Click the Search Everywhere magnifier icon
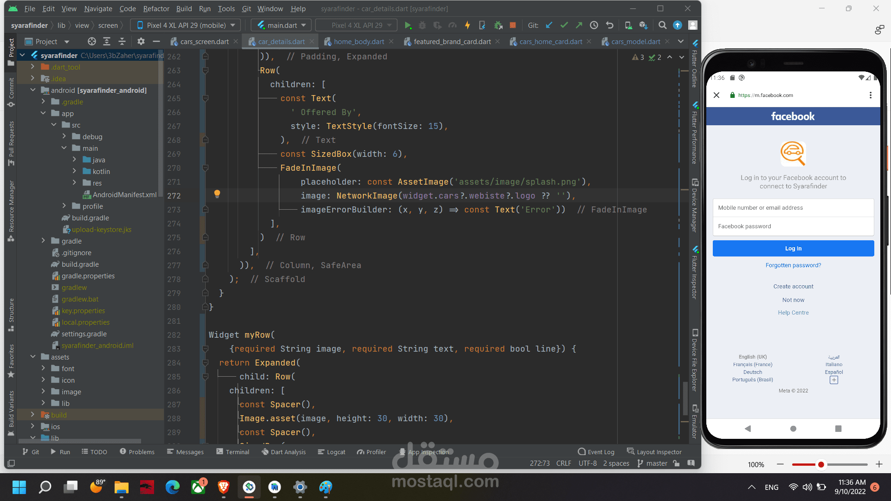Image resolution: width=891 pixels, height=501 pixels. (663, 26)
